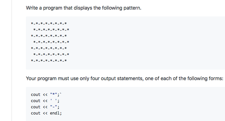Click the cout << endl; code line
Image resolution: width=225 pixels, height=121 pixels.
(46, 113)
